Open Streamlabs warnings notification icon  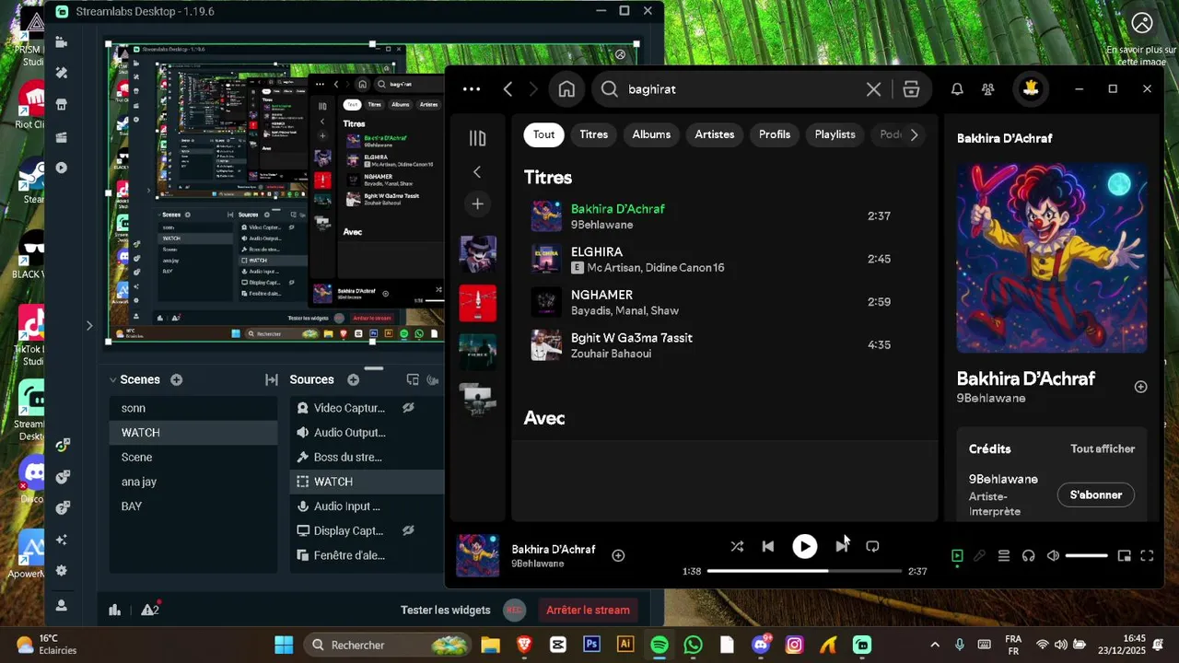(x=150, y=610)
